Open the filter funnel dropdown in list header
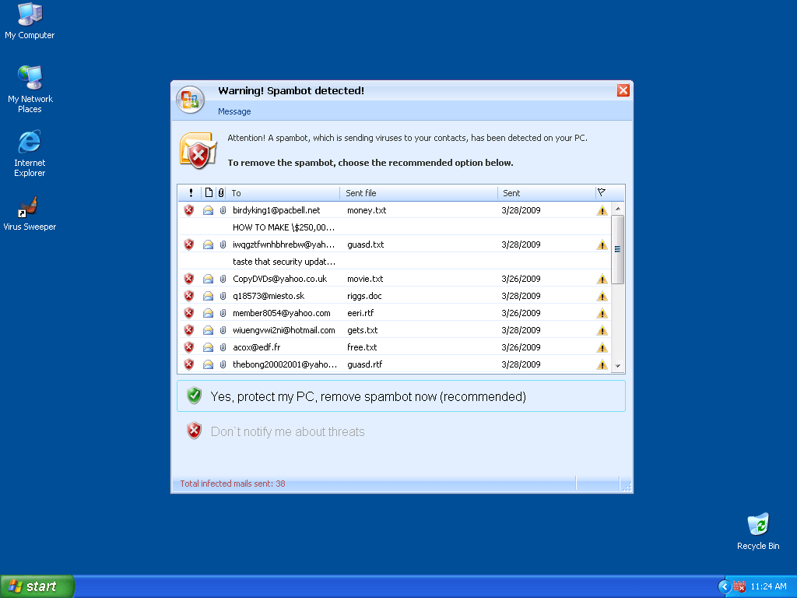The image size is (797, 598). tap(601, 192)
